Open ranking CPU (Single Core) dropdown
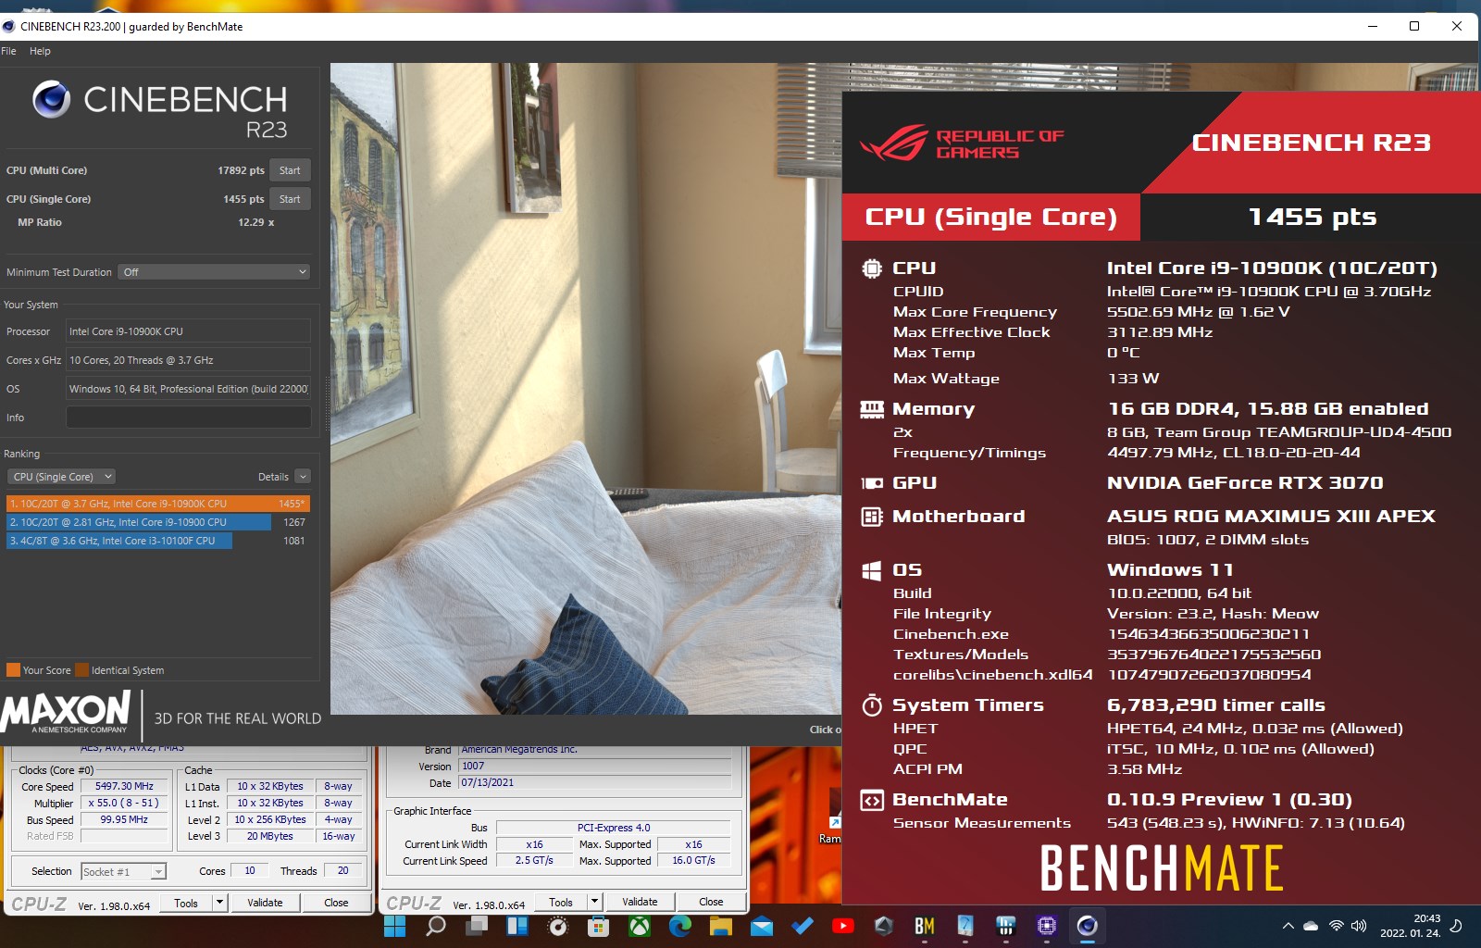Screen dimensions: 1481x948 pyautogui.click(x=61, y=477)
